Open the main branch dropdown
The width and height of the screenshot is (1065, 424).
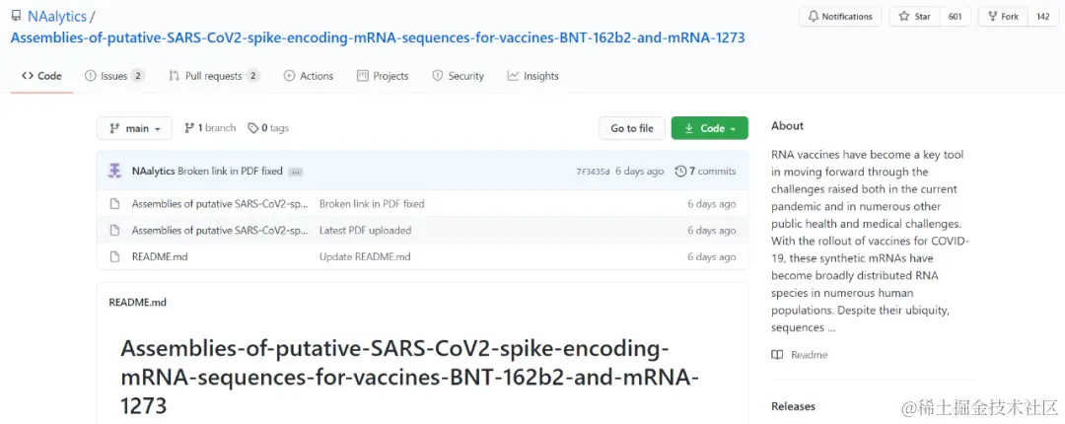pyautogui.click(x=134, y=128)
